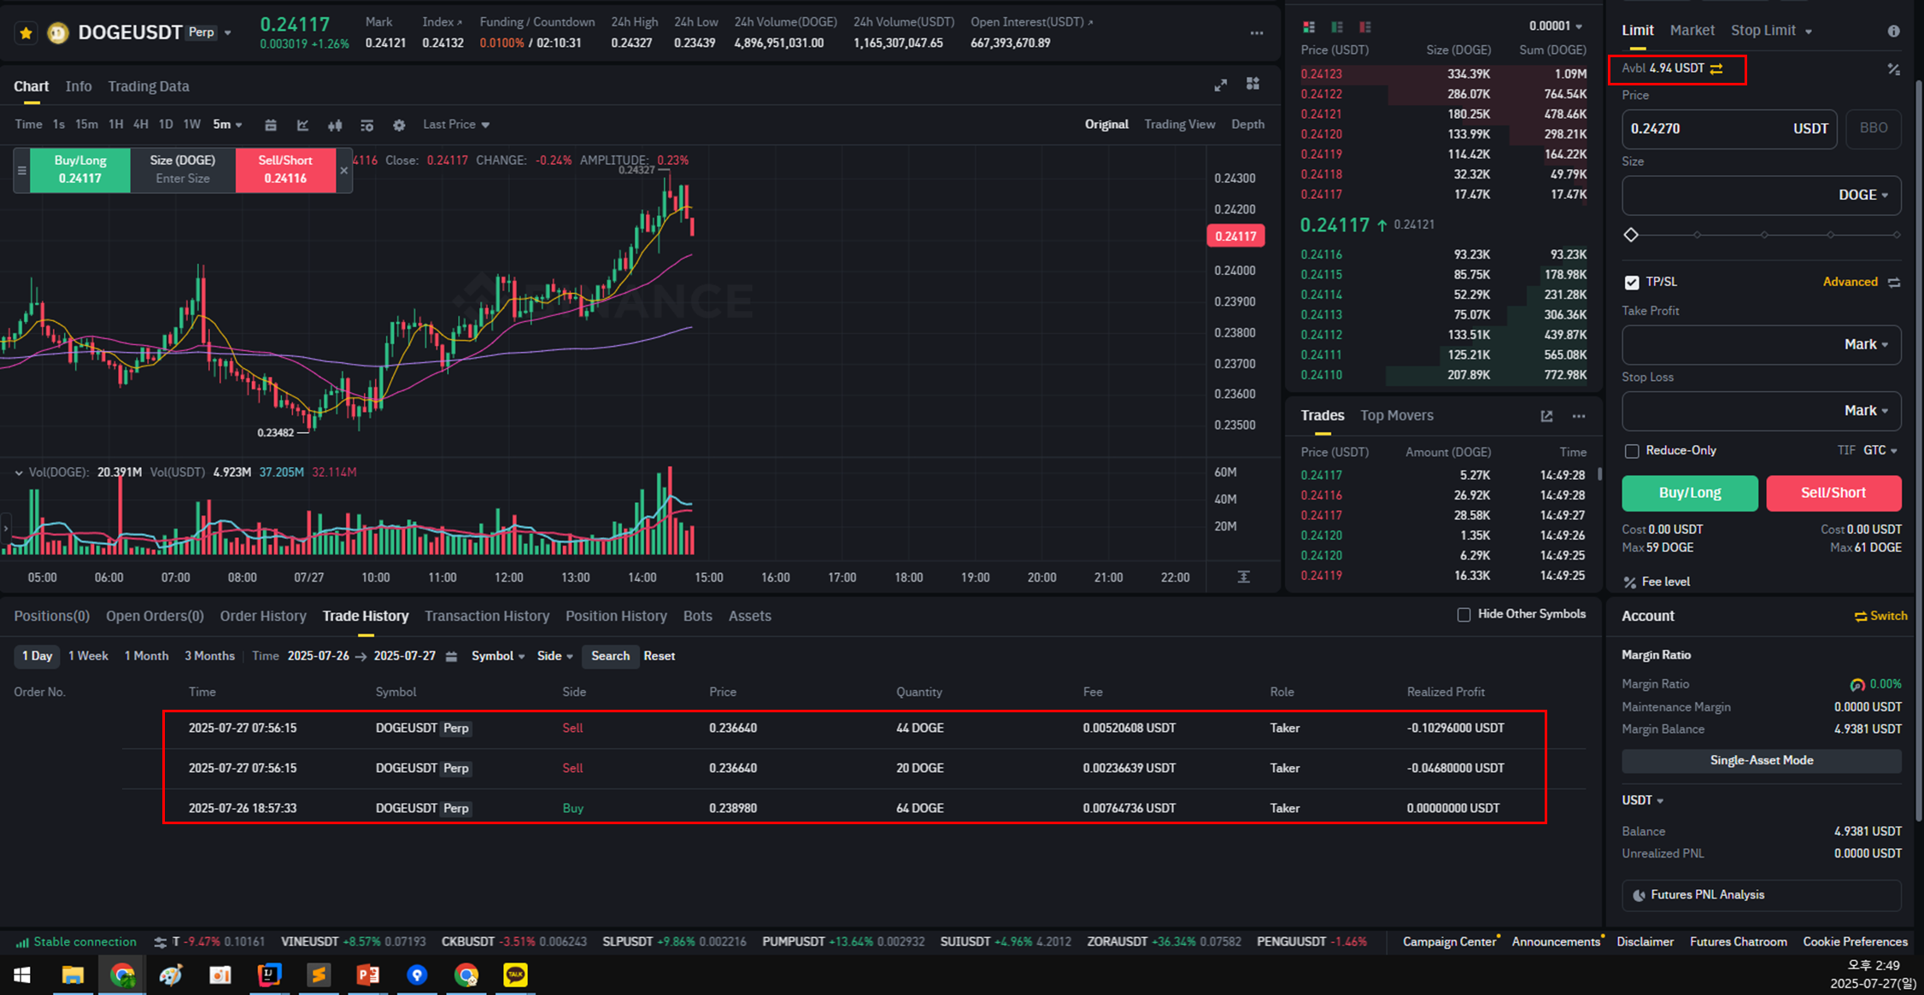The width and height of the screenshot is (1924, 995).
Task: Expand the chart to fullscreen
Action: click(x=1220, y=85)
